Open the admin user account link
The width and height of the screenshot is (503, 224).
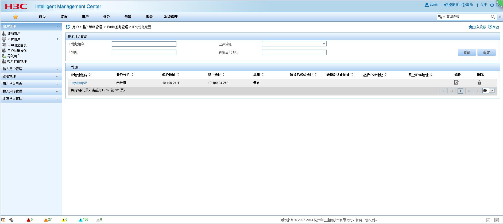click(432, 5)
